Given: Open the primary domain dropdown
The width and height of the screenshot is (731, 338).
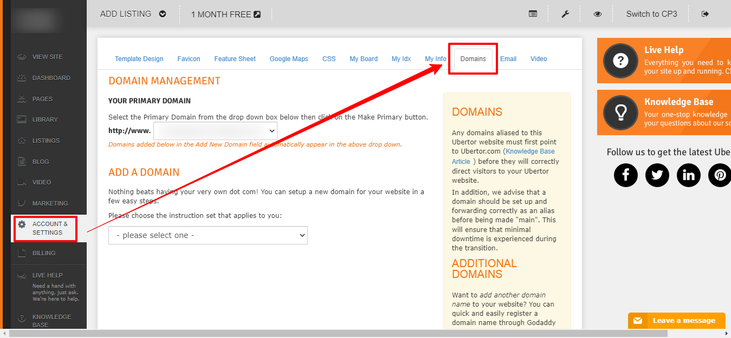Looking at the screenshot, I should point(215,131).
